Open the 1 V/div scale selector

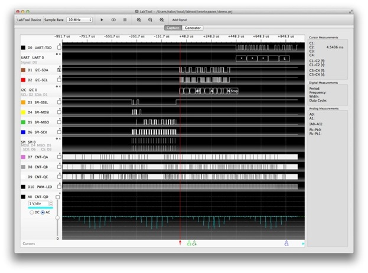tap(40, 204)
